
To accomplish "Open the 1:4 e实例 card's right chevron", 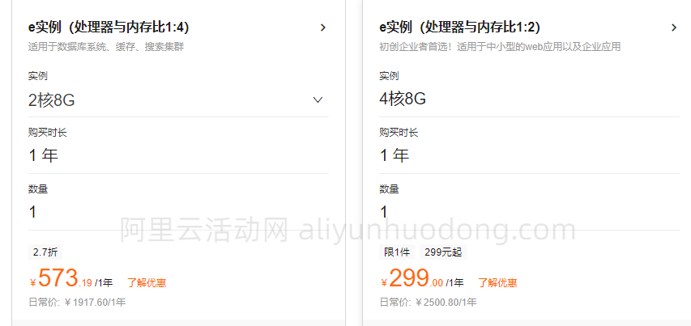I will point(323,28).
